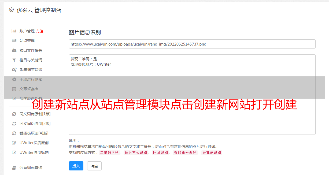Click the 疑似账号识别 tag
The width and height of the screenshot is (329, 175).
pos(185,152)
